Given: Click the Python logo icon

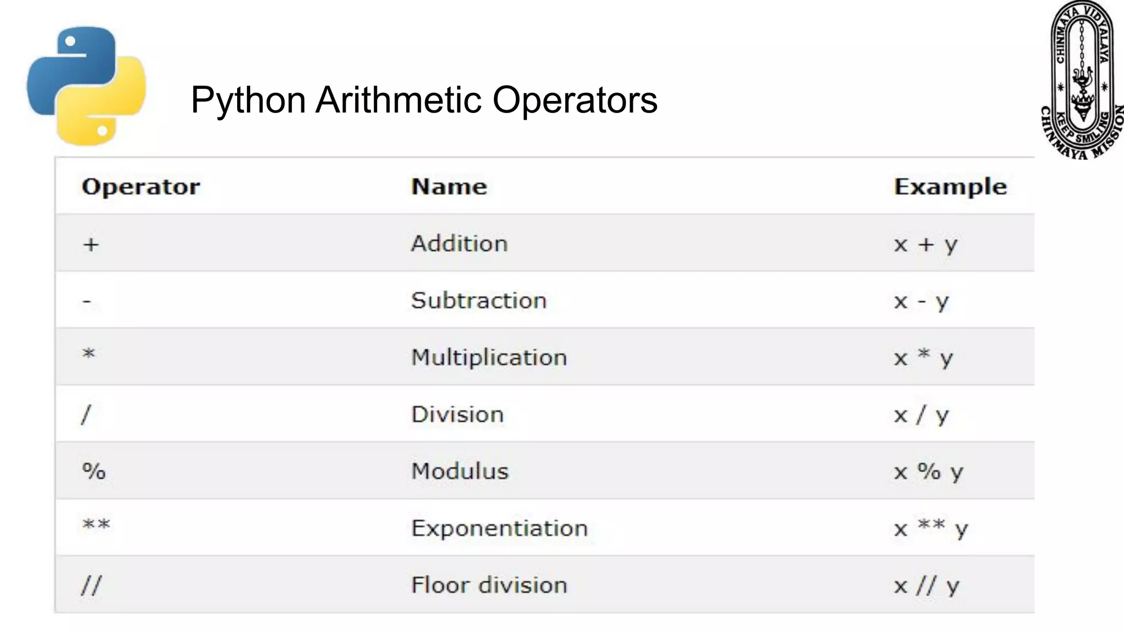Looking at the screenshot, I should pos(86,86).
